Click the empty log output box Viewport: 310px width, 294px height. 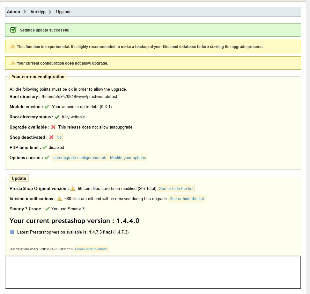[153, 272]
